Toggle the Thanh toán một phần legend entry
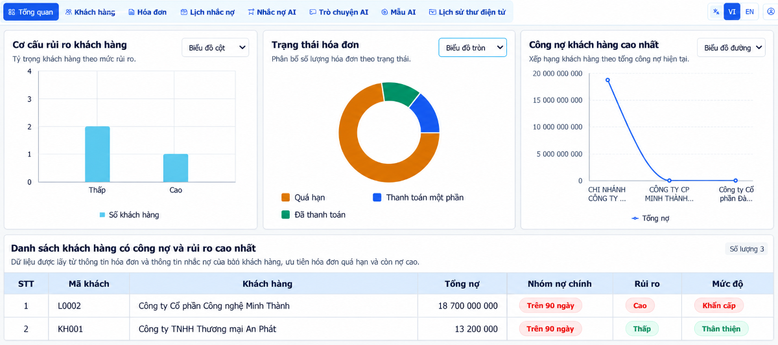This screenshot has width=778, height=345. click(418, 197)
